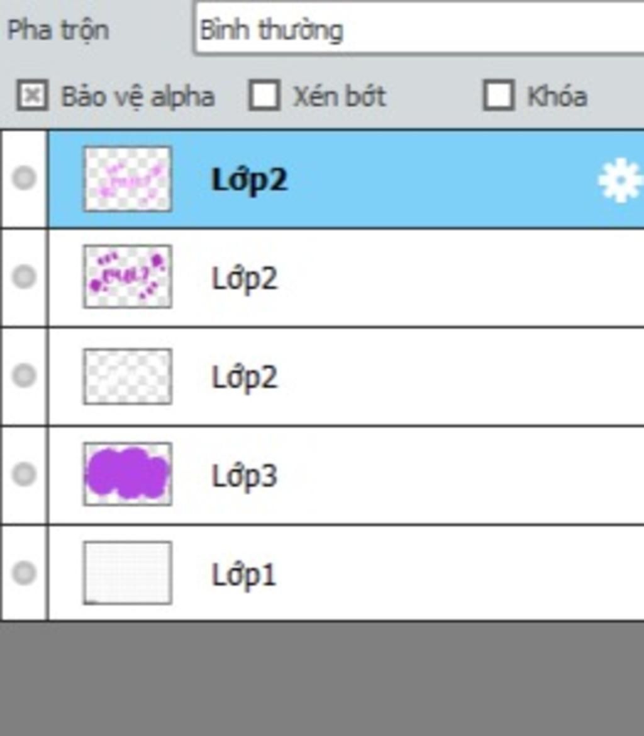
Task: Enable the Khóa lock checkbox
Action: [x=499, y=95]
